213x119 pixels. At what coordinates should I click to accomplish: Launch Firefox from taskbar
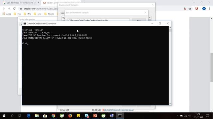point(70,116)
